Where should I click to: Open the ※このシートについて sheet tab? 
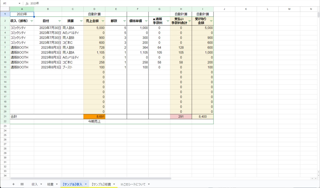[x=133, y=184]
